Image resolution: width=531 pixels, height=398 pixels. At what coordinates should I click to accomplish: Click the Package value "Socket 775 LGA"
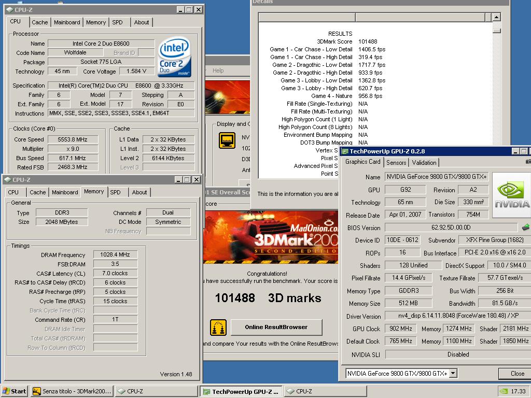click(x=101, y=62)
